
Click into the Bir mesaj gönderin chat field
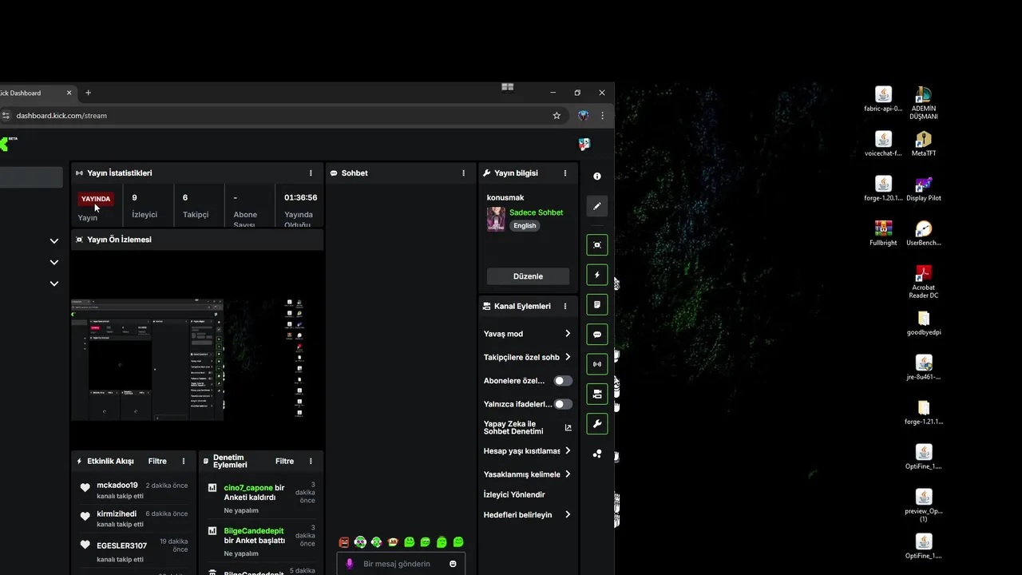(402, 564)
